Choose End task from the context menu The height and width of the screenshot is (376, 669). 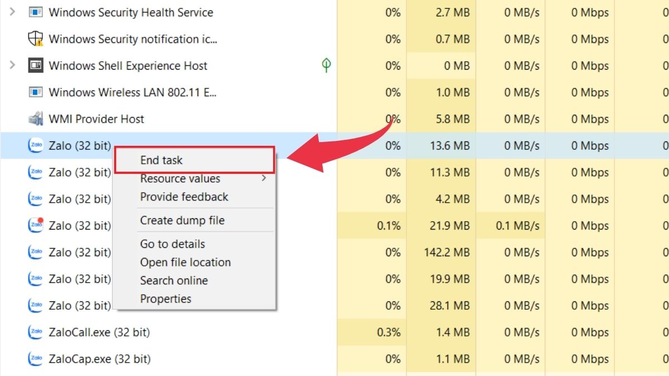click(x=195, y=160)
